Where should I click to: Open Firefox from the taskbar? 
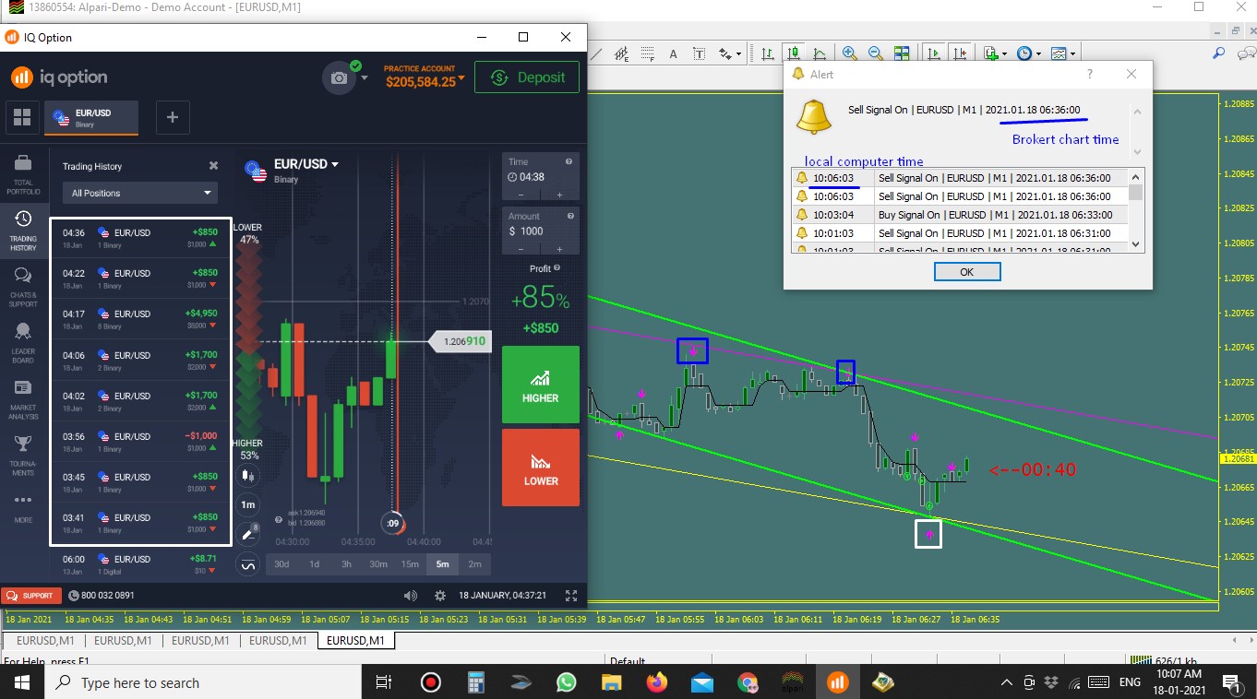pos(656,682)
